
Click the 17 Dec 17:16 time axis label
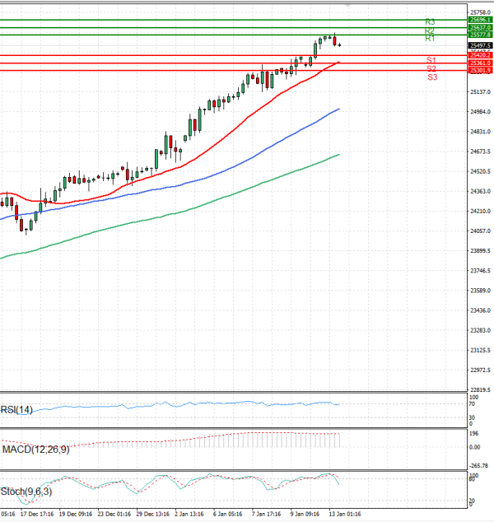[38, 513]
